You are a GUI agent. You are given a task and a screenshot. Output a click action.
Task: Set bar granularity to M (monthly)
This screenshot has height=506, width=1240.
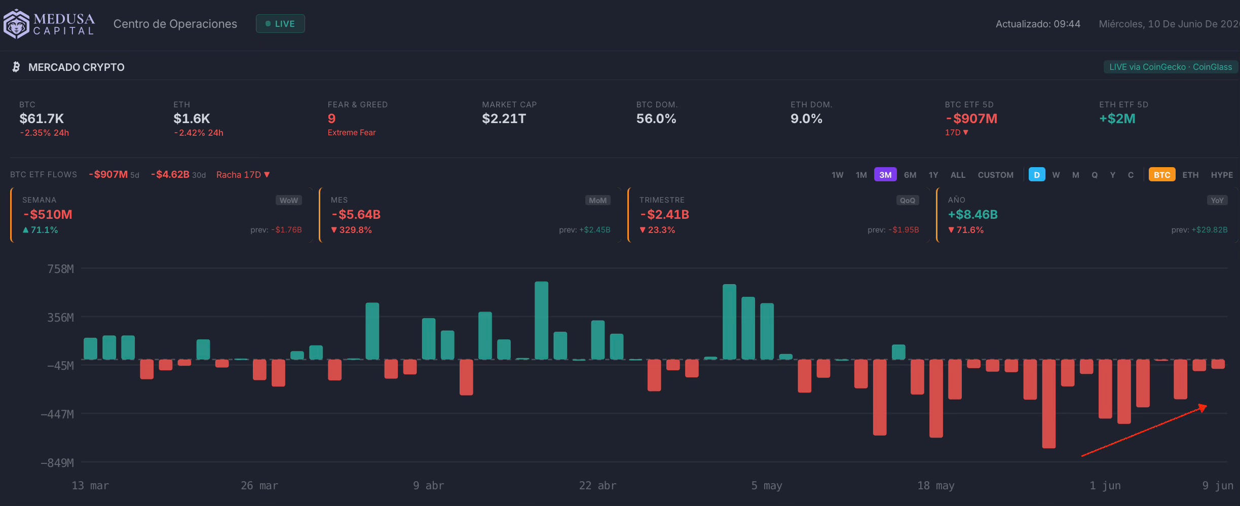point(1076,175)
